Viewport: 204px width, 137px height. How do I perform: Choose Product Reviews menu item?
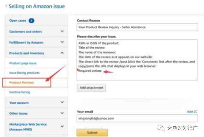click(x=22, y=82)
